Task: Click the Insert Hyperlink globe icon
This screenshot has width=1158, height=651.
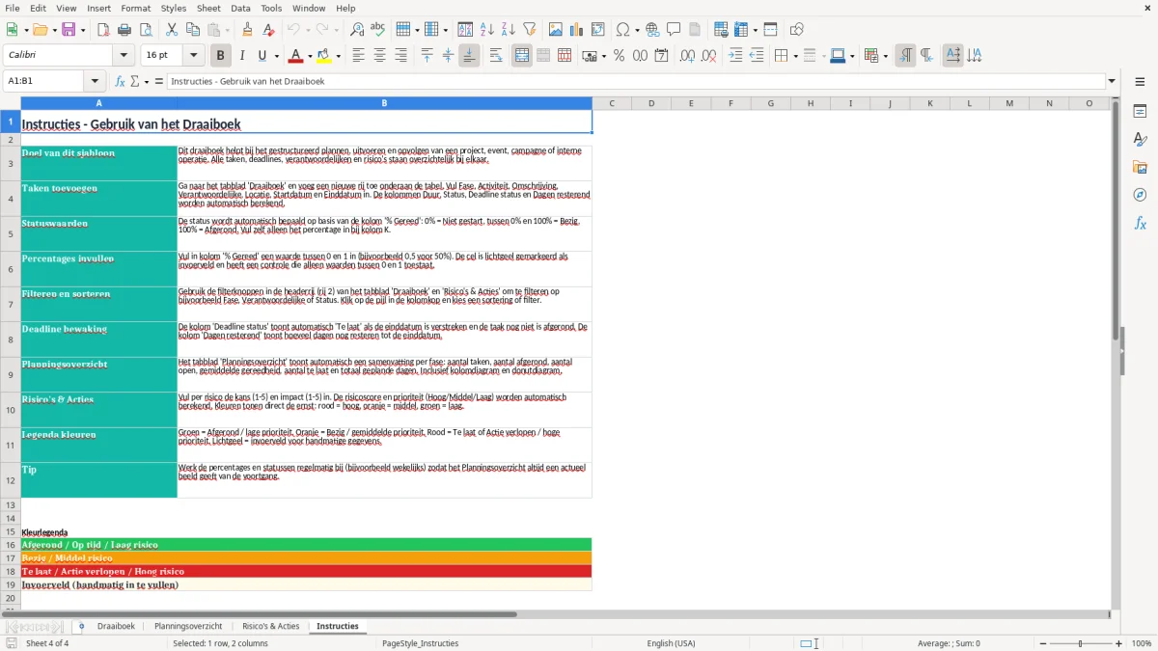Action: [x=653, y=30]
